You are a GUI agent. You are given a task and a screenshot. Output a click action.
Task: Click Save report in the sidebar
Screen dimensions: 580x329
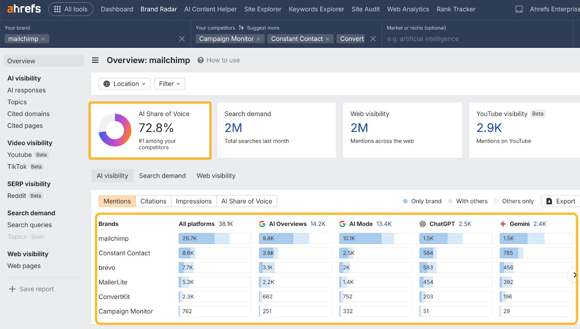coord(36,288)
